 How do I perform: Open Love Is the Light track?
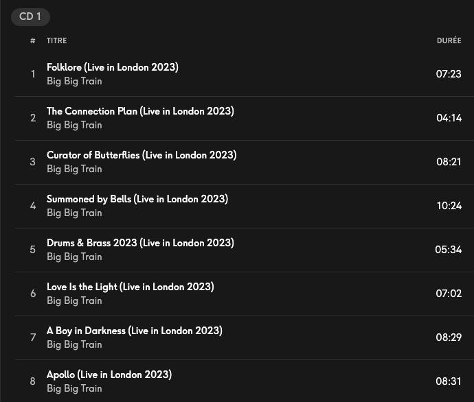click(130, 287)
